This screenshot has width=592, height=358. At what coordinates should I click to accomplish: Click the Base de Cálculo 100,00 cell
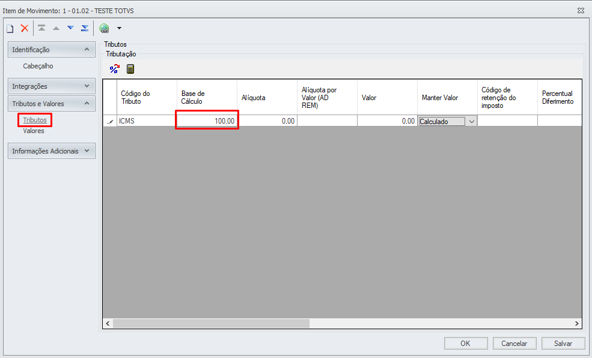pyautogui.click(x=207, y=121)
